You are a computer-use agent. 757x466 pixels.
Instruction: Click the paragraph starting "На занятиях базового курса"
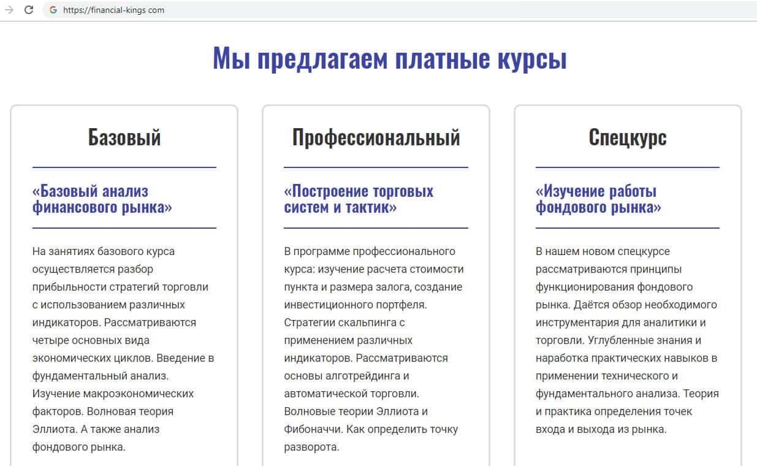(x=123, y=349)
